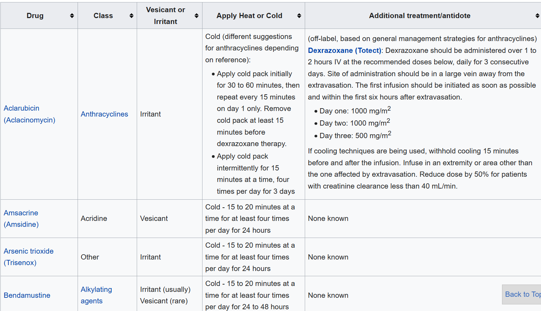Click the Vesicant cell in Amsacrine row
541x311 pixels.
point(154,218)
